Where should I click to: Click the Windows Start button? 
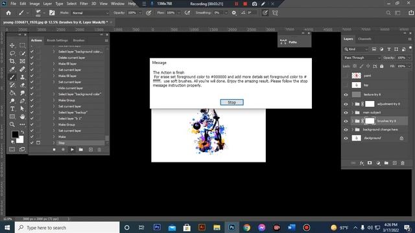pyautogui.click(x=7, y=227)
